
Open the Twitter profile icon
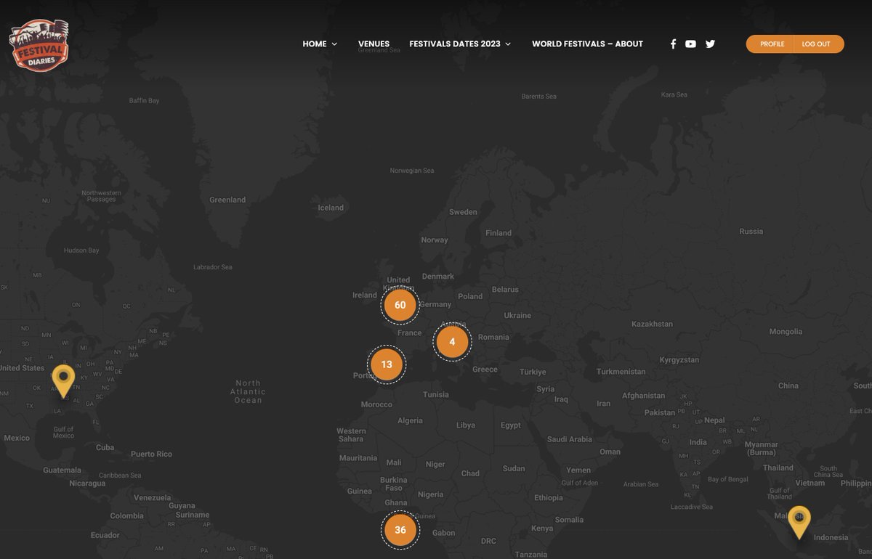tap(710, 44)
